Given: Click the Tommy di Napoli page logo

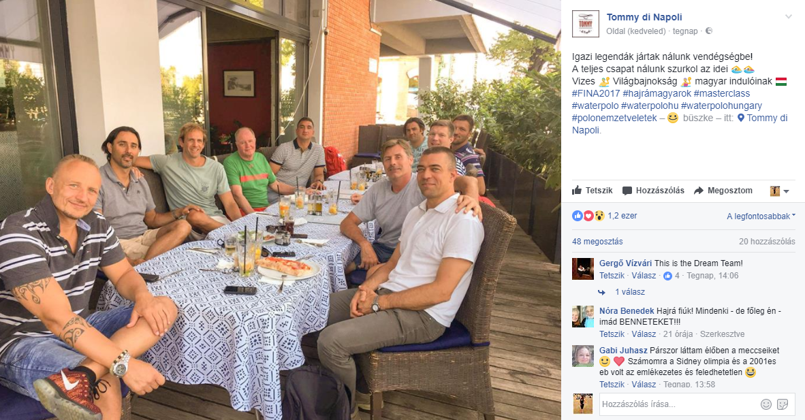Looking at the screenshot, I should pyautogui.click(x=586, y=24).
